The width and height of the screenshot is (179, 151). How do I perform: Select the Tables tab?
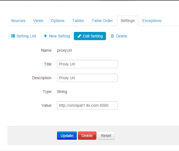tap(78, 21)
